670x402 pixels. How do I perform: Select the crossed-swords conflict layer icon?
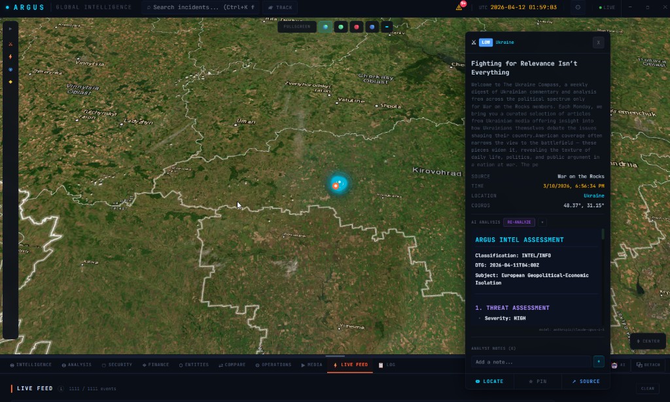click(x=10, y=44)
